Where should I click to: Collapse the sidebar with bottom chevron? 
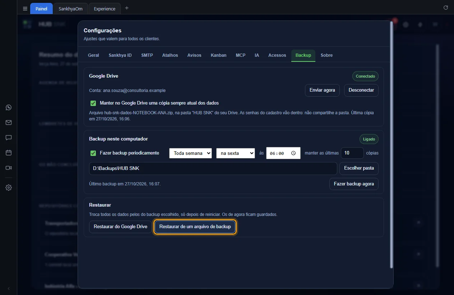pyautogui.click(x=9, y=289)
